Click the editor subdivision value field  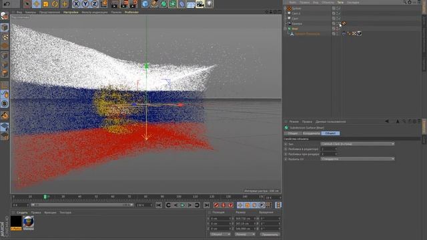tap(329, 149)
